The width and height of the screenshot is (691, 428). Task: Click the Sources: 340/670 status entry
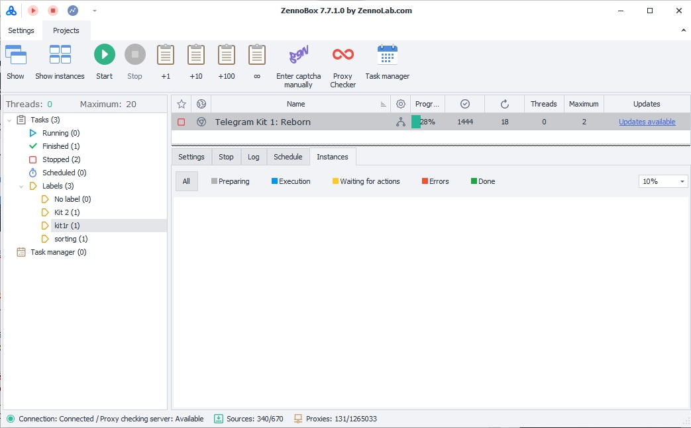pyautogui.click(x=249, y=419)
